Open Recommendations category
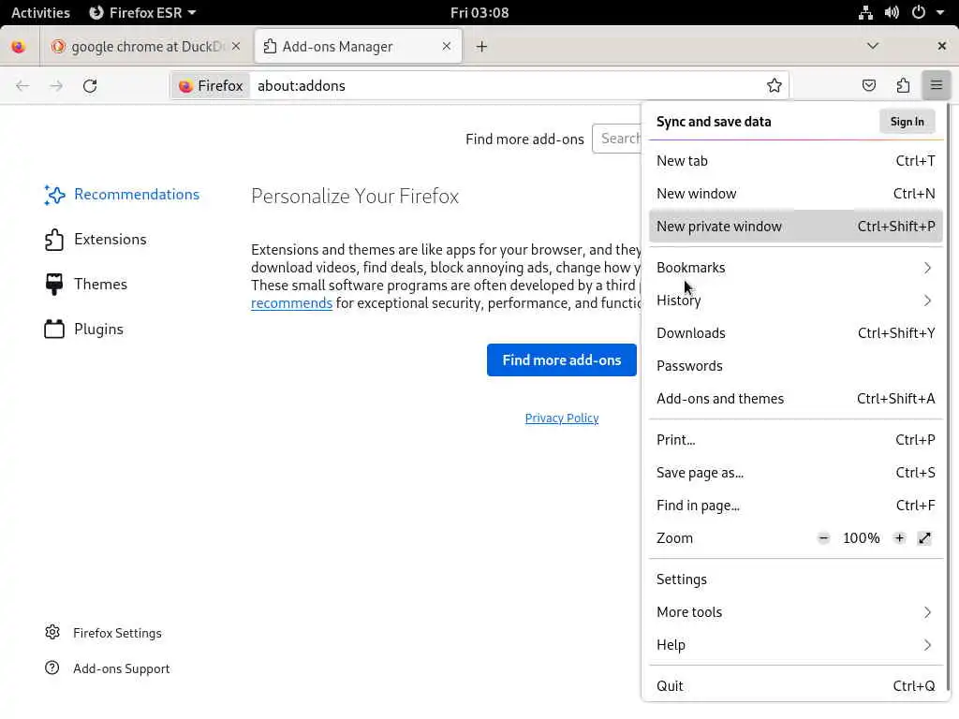Image resolution: width=959 pixels, height=719 pixels. (123, 195)
